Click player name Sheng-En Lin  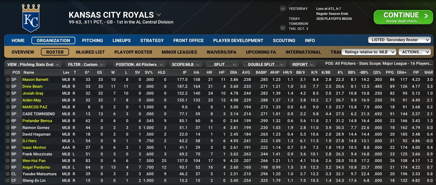pos(34,181)
